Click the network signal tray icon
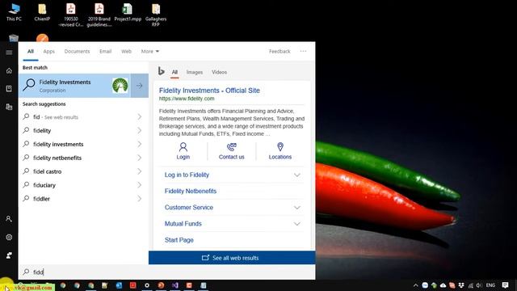517x291 pixels. click(x=470, y=285)
